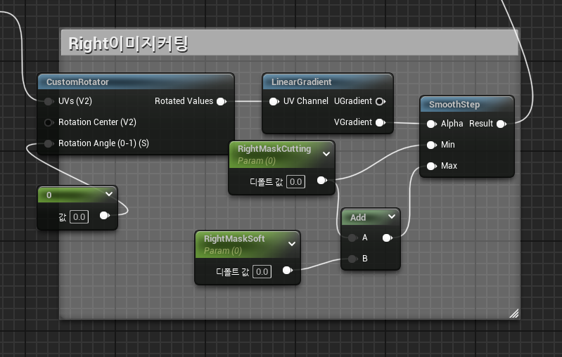Select the Add node by its title
This screenshot has width=562, height=357.
(x=358, y=217)
